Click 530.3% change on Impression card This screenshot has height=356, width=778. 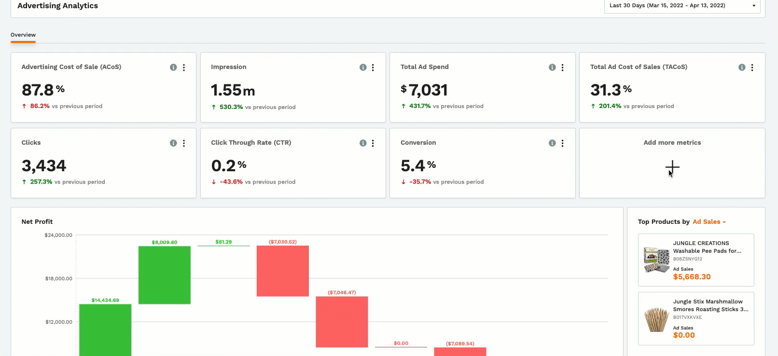231,107
